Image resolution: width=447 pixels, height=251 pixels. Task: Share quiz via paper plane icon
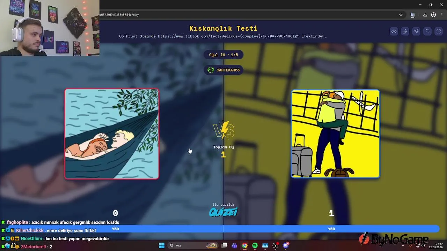[416, 31]
